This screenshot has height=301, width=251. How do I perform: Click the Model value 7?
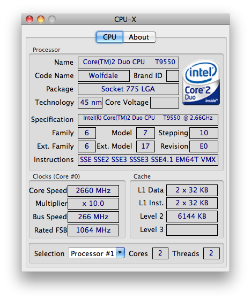145,133
